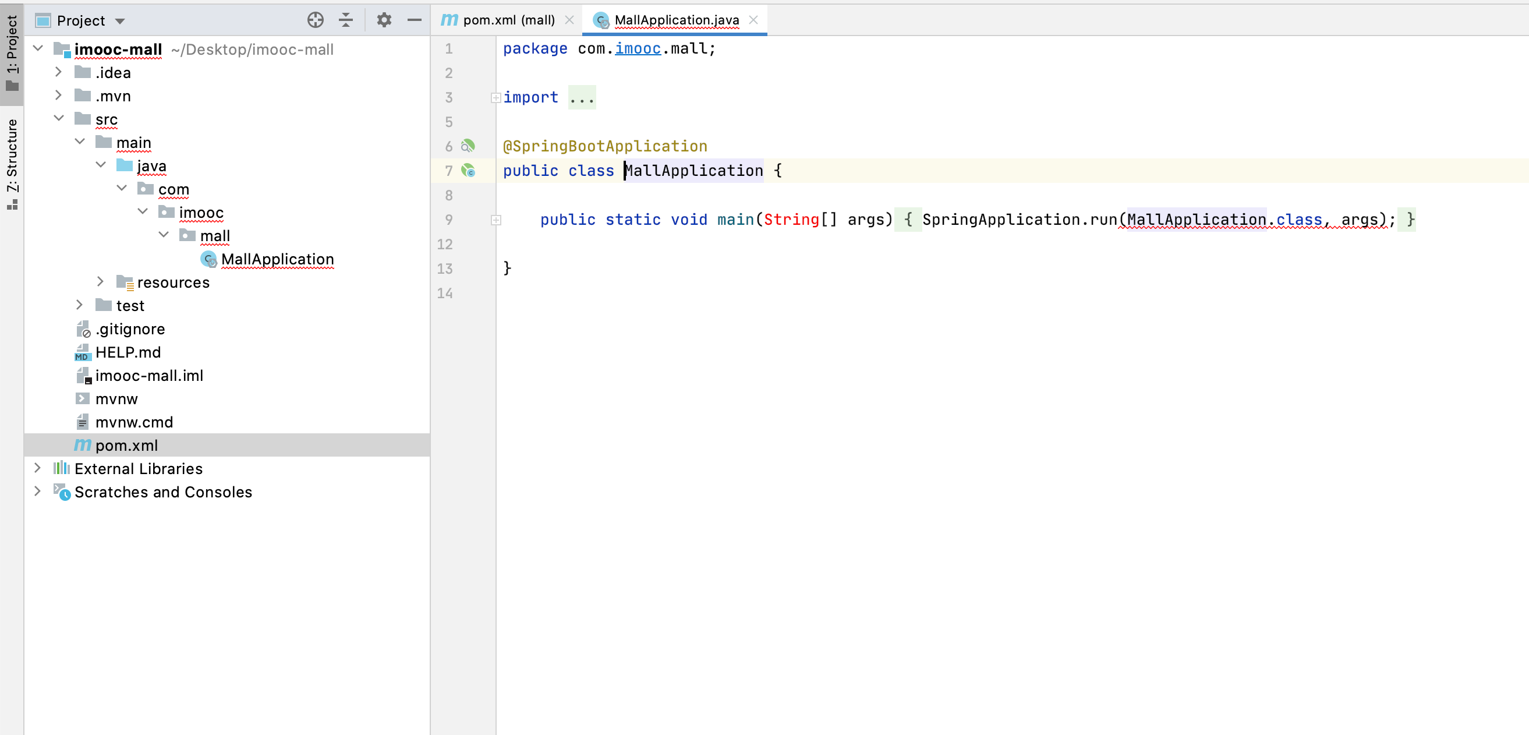Select imooc-mall.iml in tree
This screenshot has height=735, width=1529.
pos(149,376)
